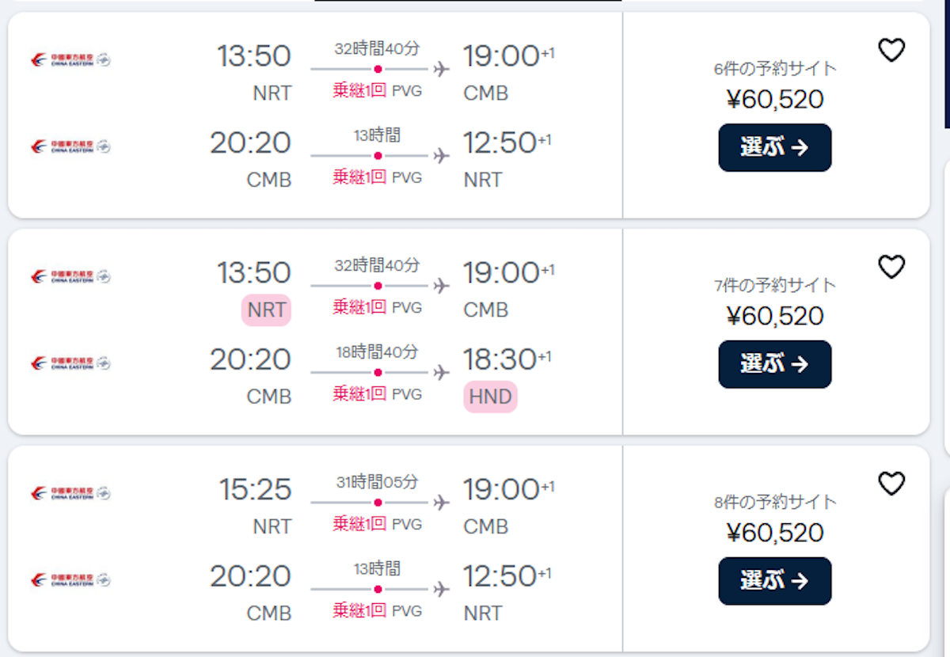This screenshot has width=950, height=657.
Task: Select the flight with 7件の予約サイト via 選ぶ
Action: click(x=774, y=364)
